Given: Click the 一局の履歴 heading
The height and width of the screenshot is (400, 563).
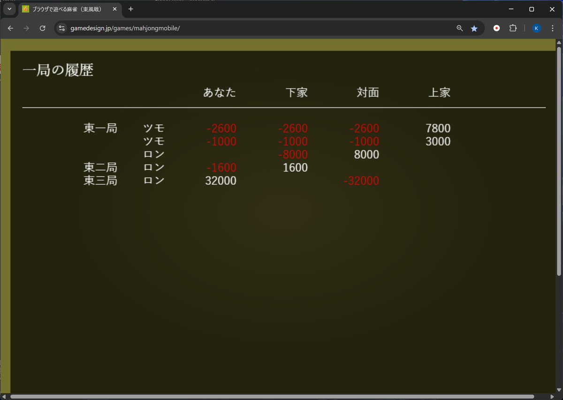Looking at the screenshot, I should (x=57, y=70).
